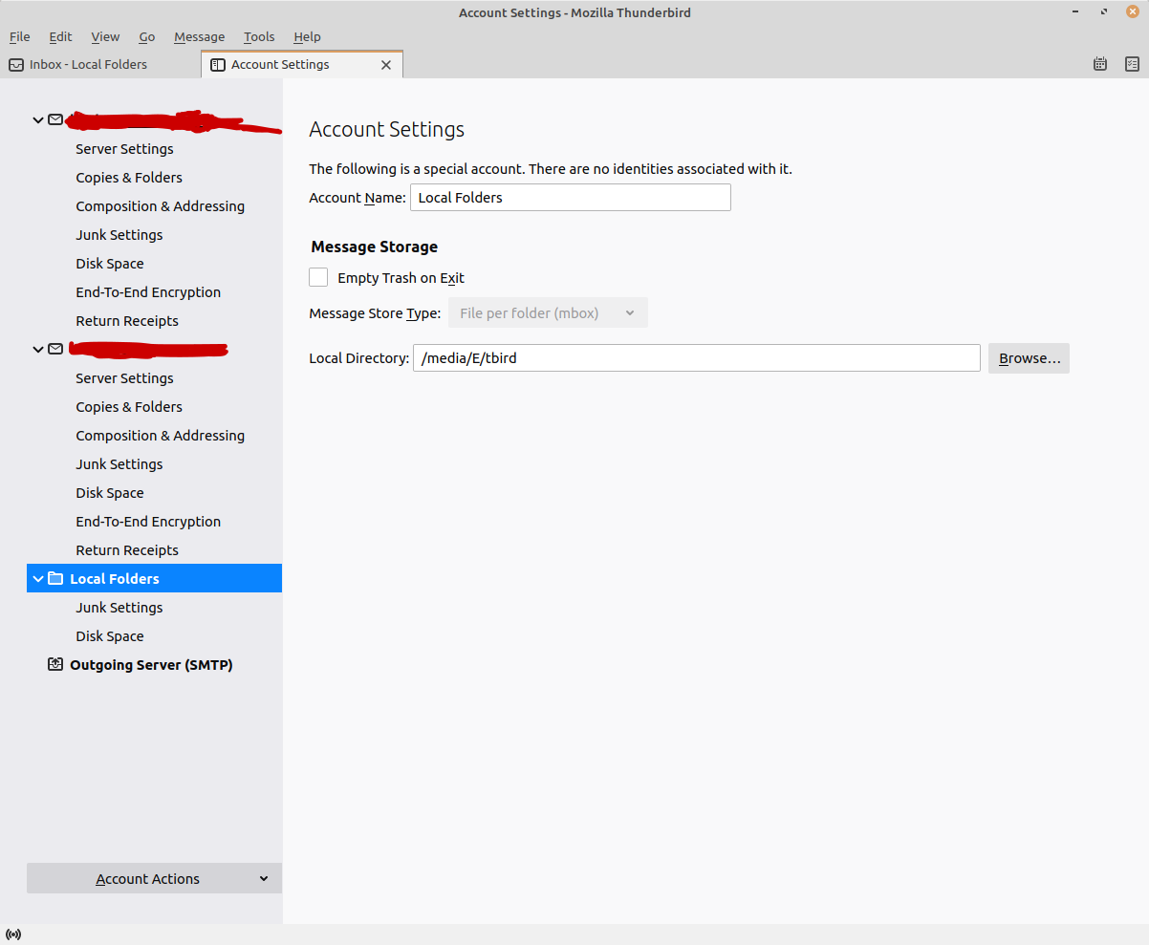Click the inbox icon on the Inbox tab
The height and width of the screenshot is (945, 1149).
point(16,65)
